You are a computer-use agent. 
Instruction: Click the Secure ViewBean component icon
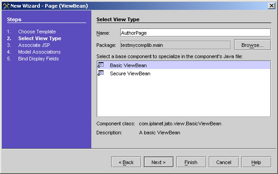(x=101, y=73)
